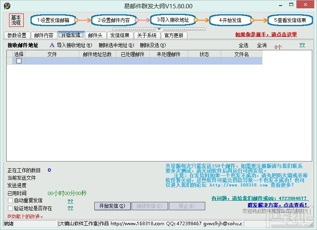Switch to the 发信结果 tab

click(119, 35)
